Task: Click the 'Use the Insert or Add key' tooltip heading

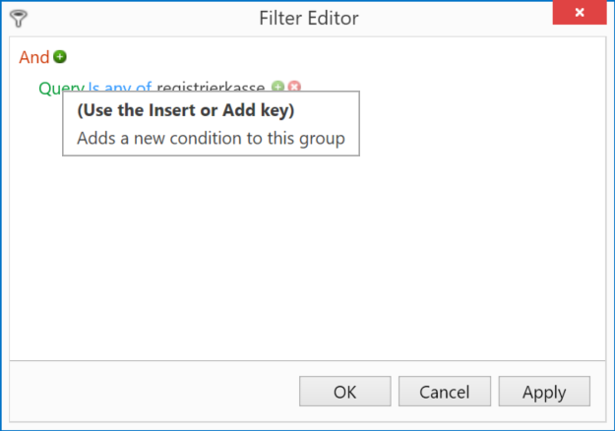Action: 186,110
